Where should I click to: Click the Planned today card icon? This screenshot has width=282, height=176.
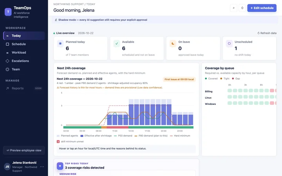click(60, 43)
